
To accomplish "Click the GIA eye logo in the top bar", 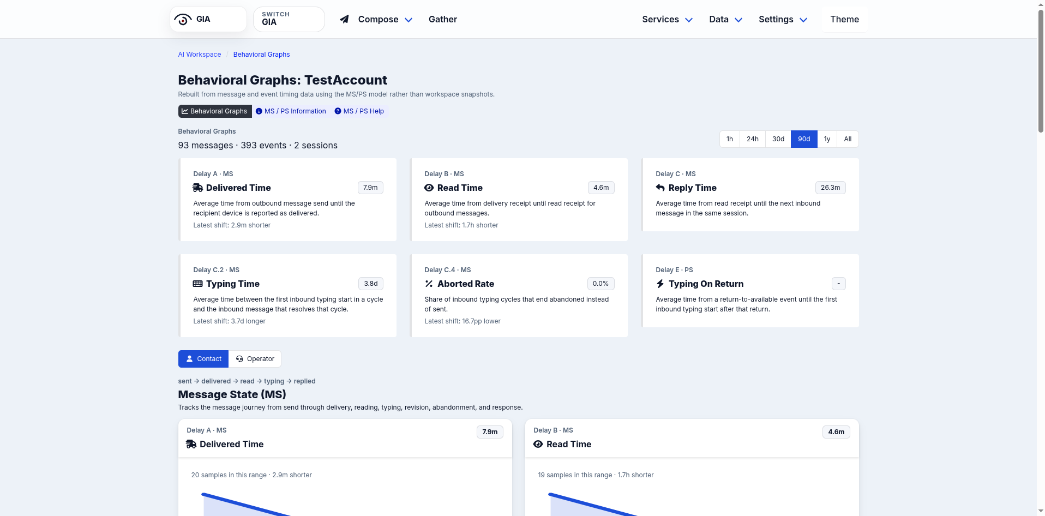I will click(x=182, y=19).
